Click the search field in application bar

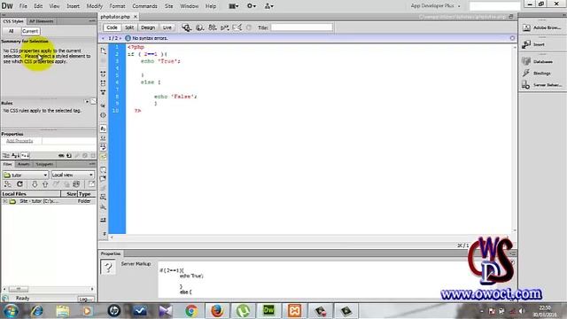coord(494,6)
